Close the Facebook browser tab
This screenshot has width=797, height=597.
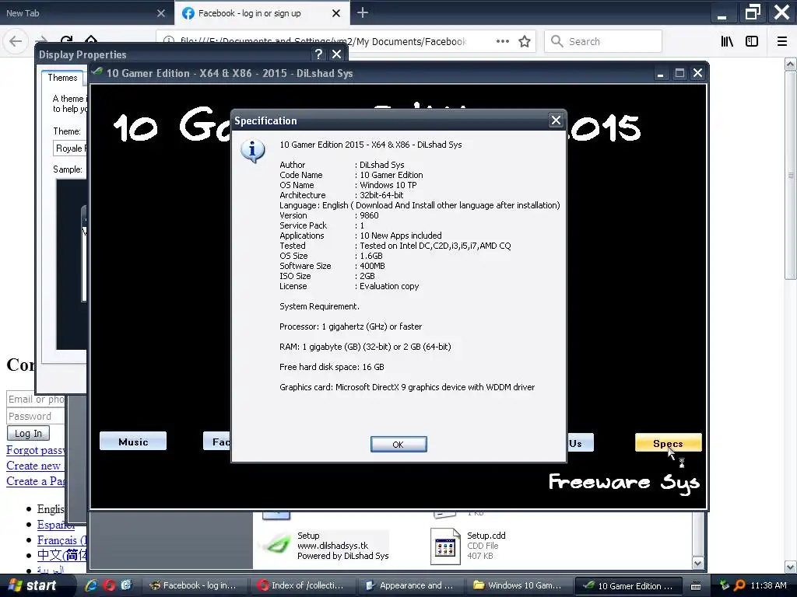[x=336, y=13]
